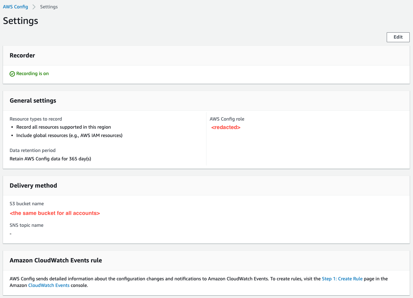Click the breadcrumb chevron separator

tap(34, 7)
